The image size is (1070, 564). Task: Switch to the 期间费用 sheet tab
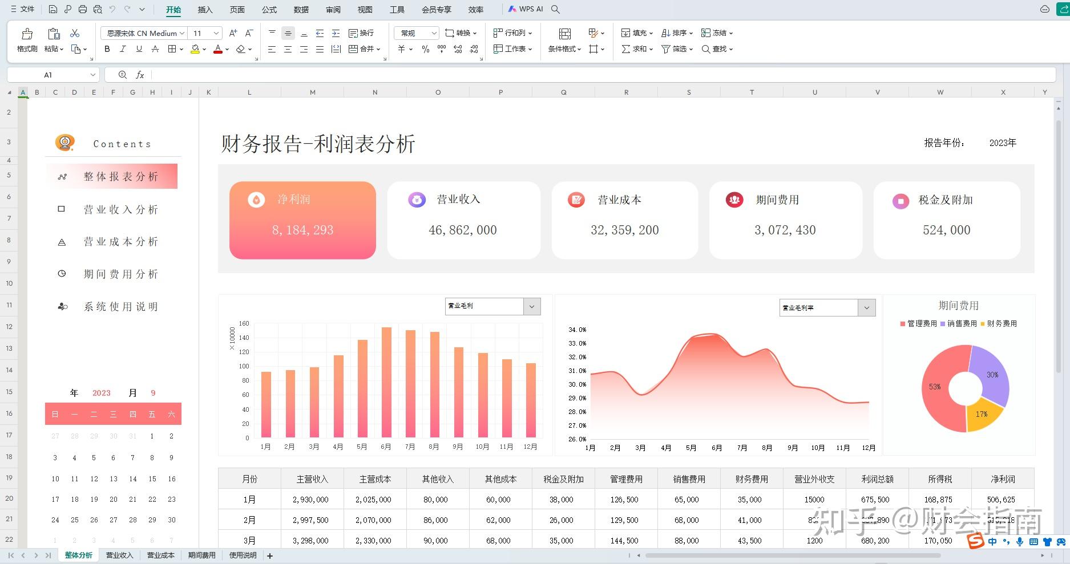pos(202,555)
